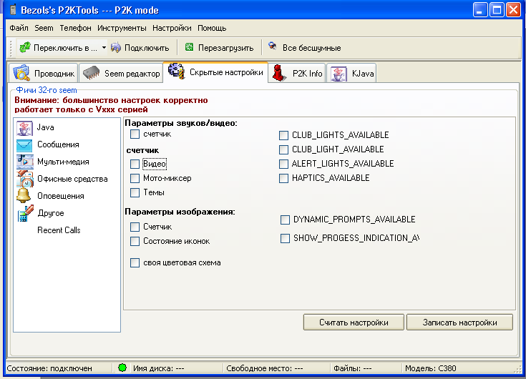The image size is (526, 379).
Task: Click the Проводник tab explorer icon
Action: [21, 73]
